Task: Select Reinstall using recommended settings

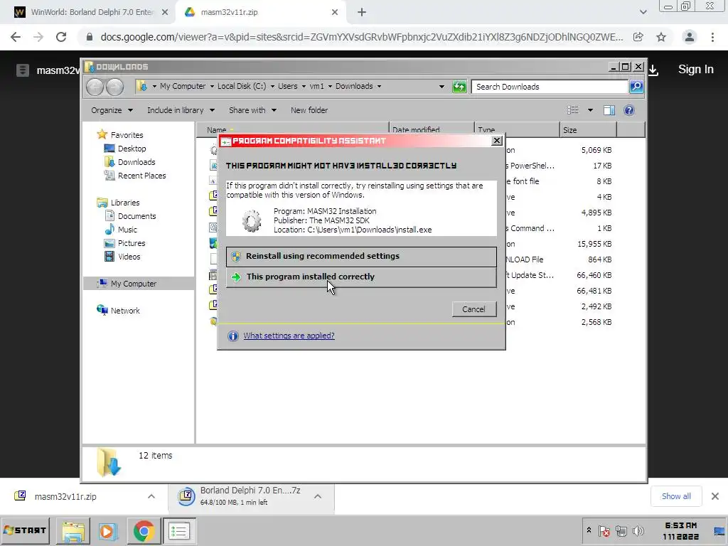Action: [x=361, y=256]
